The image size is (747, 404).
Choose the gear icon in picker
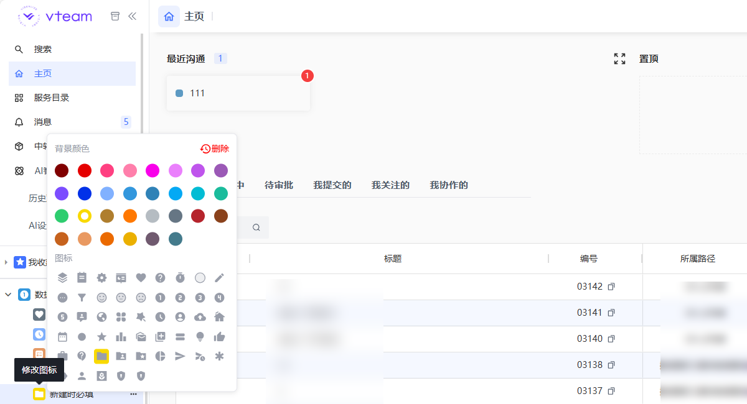pyautogui.click(x=101, y=278)
